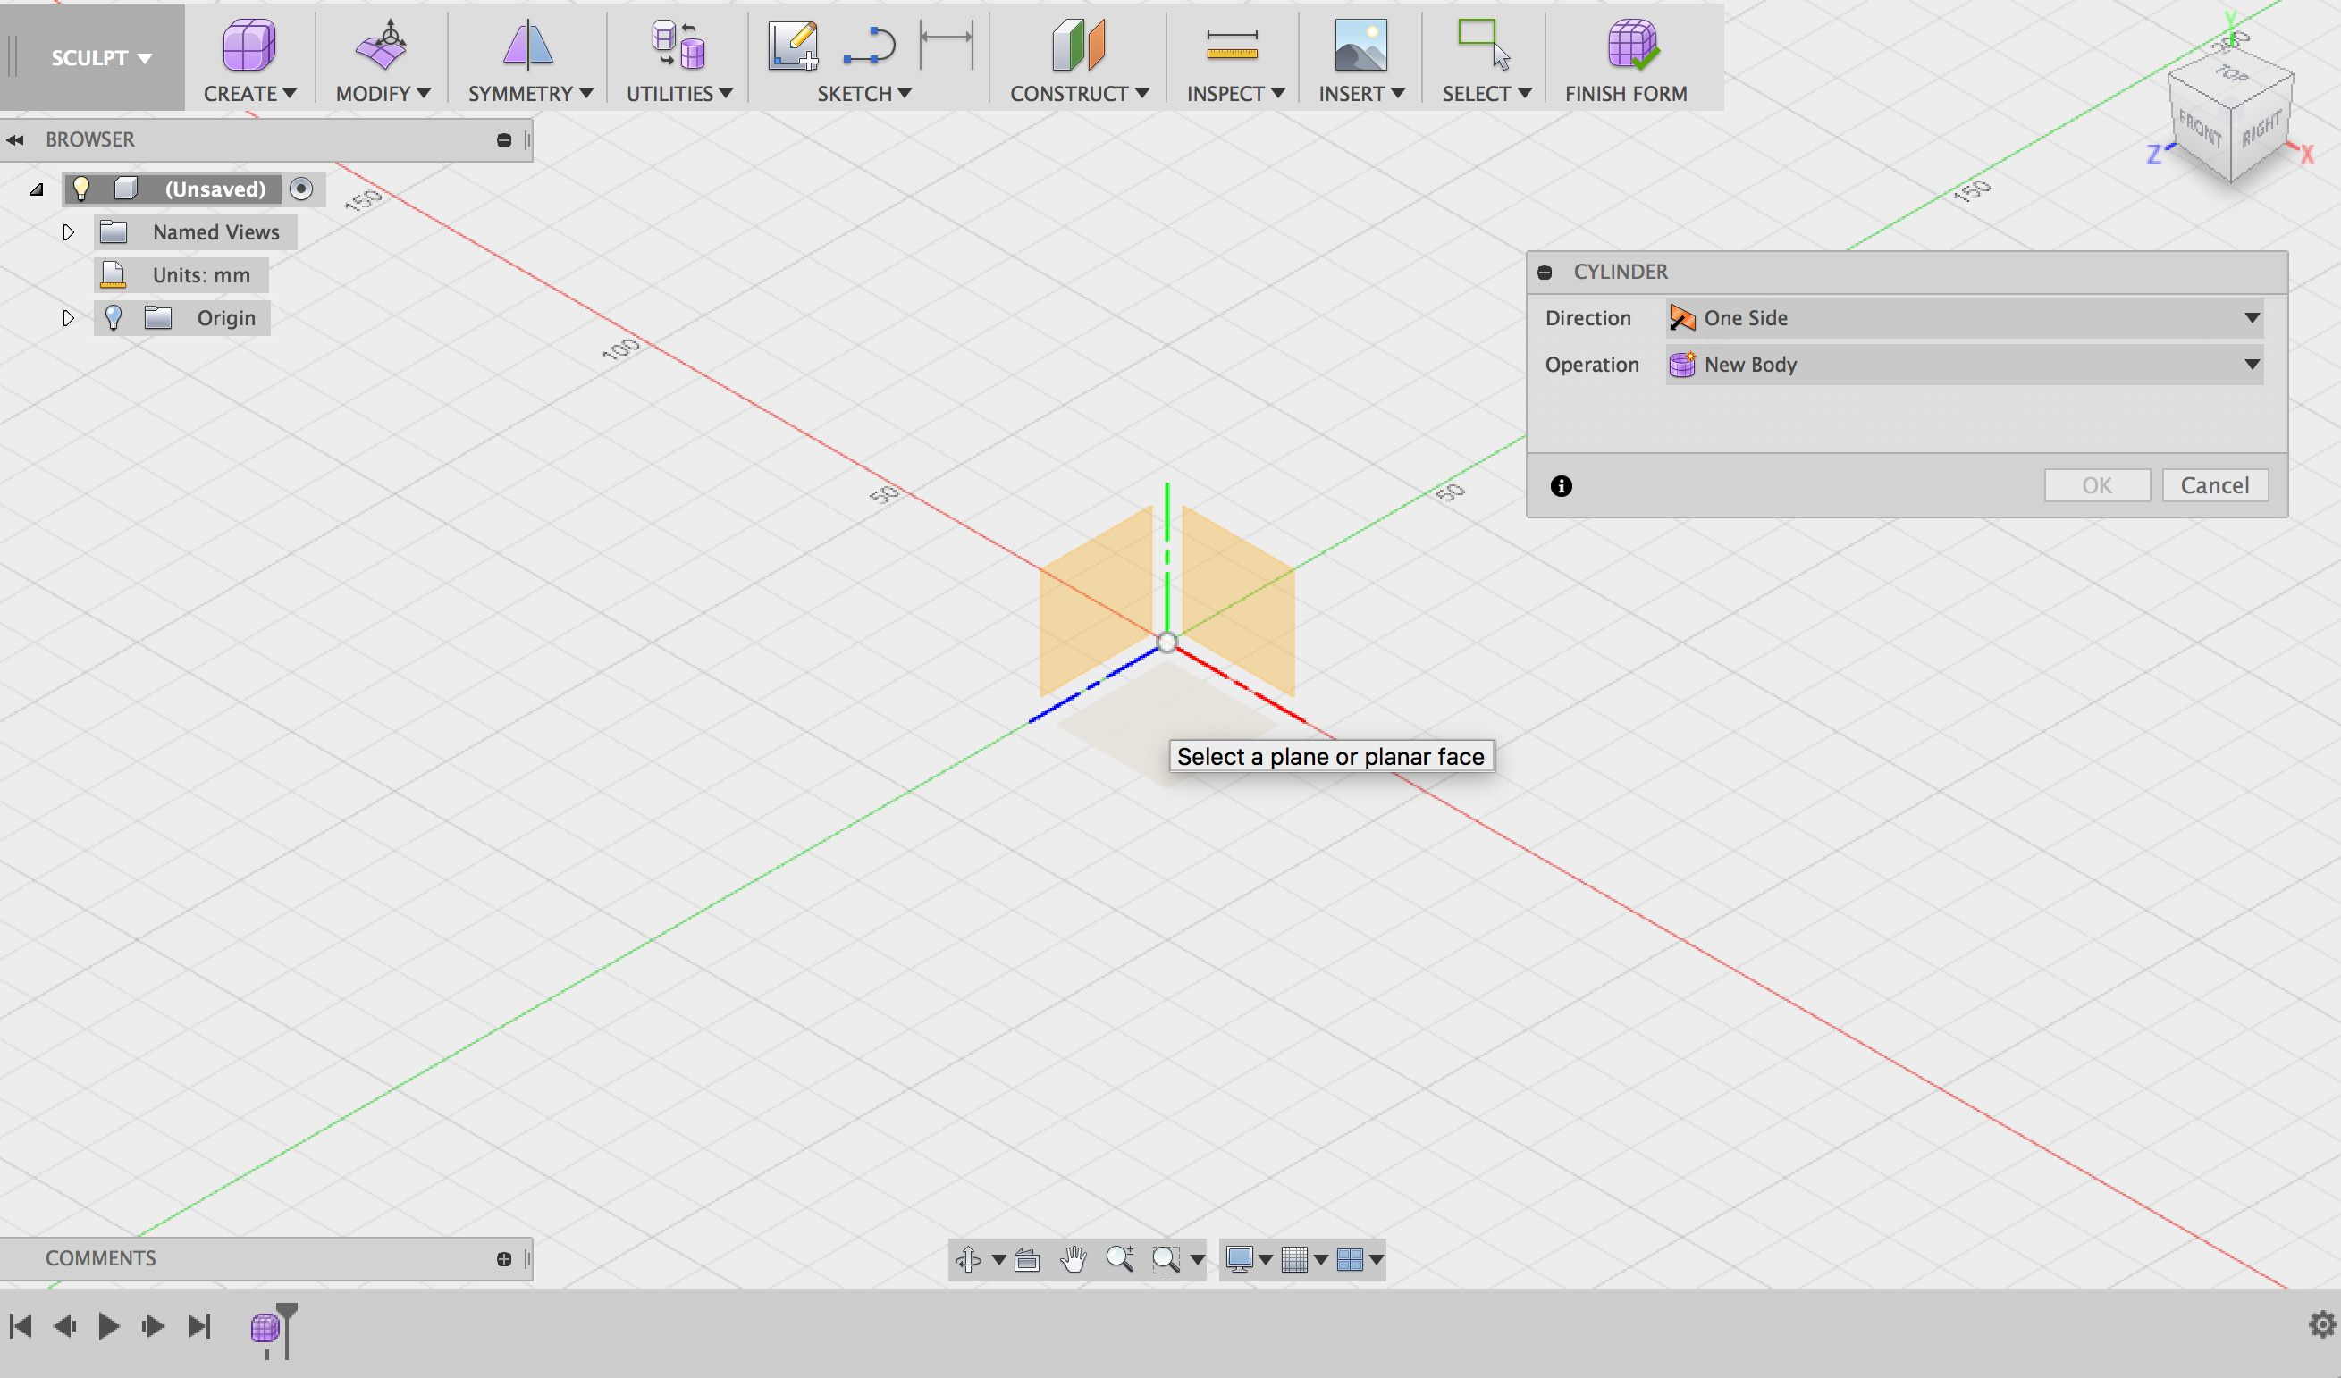Open the Operation New Body dropdown
The height and width of the screenshot is (1378, 2341).
coord(1964,365)
